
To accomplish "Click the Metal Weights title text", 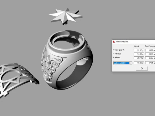I will [122, 42].
